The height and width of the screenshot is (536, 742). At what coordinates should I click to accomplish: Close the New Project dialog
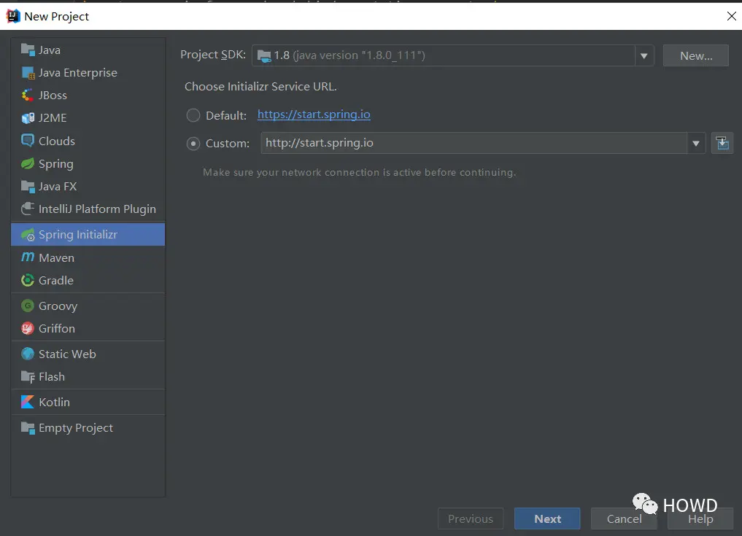pyautogui.click(x=731, y=16)
